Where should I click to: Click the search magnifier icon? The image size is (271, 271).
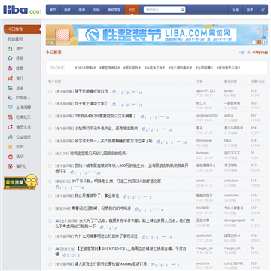coord(182,10)
